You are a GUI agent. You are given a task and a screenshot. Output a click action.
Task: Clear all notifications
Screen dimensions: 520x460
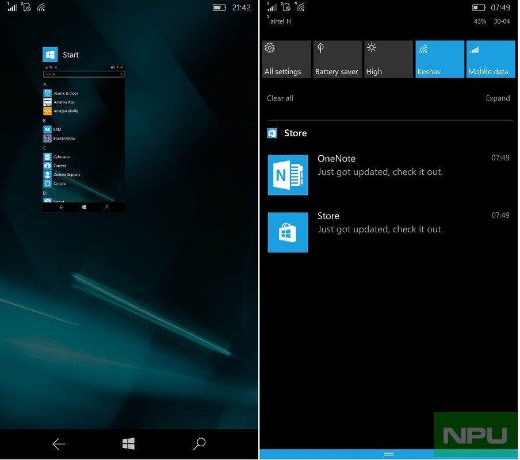(280, 98)
